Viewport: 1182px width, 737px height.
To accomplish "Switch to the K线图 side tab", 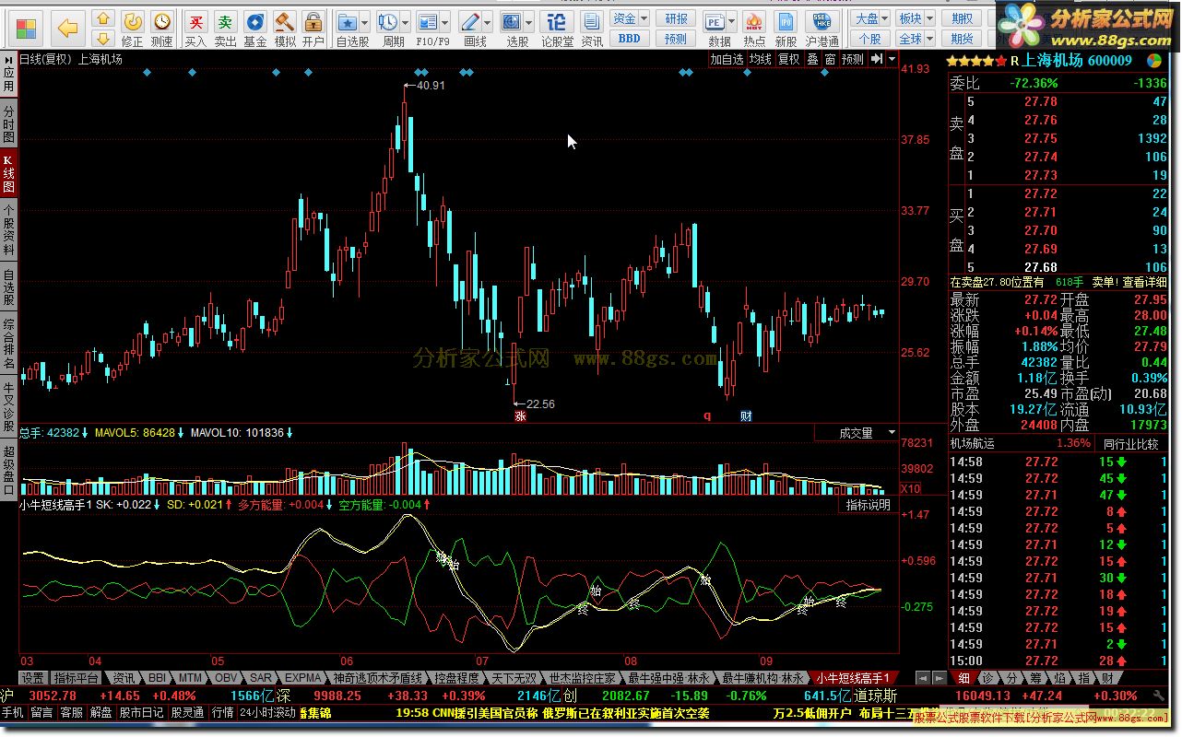I will click(9, 172).
